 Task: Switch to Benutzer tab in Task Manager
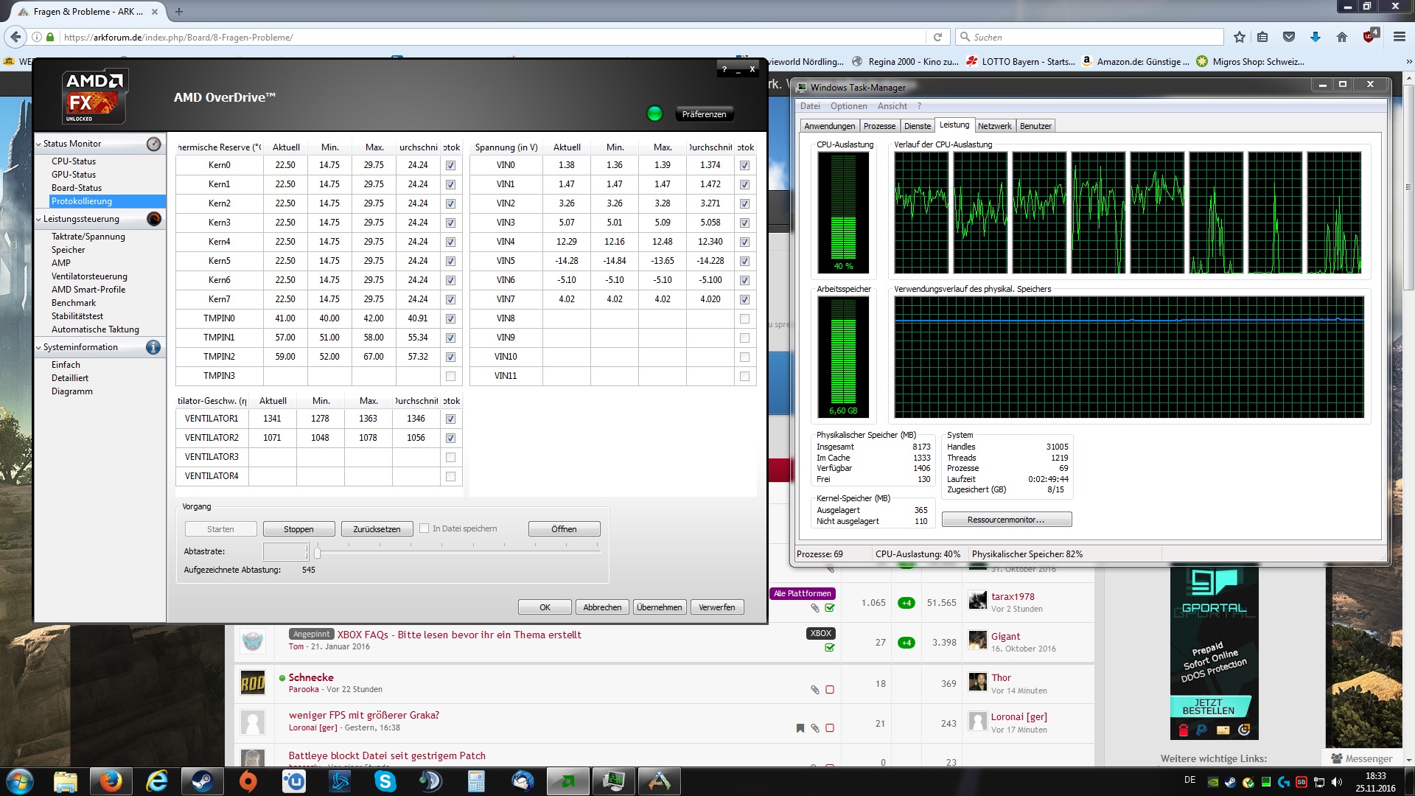click(x=1035, y=126)
